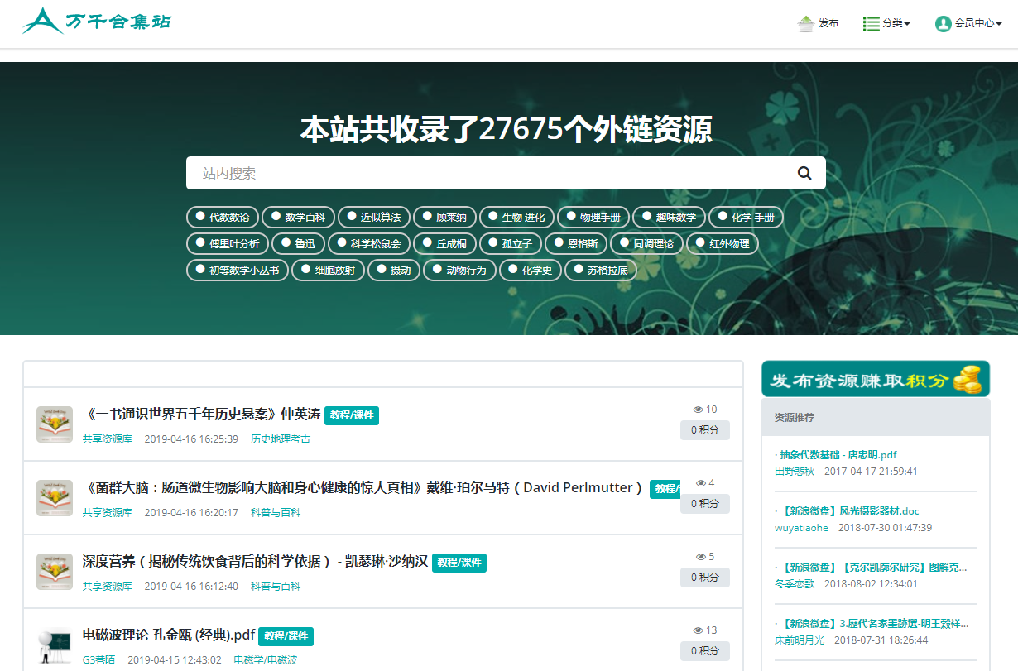
Task: Select the 代数数论 tag pill
Action: point(222,218)
